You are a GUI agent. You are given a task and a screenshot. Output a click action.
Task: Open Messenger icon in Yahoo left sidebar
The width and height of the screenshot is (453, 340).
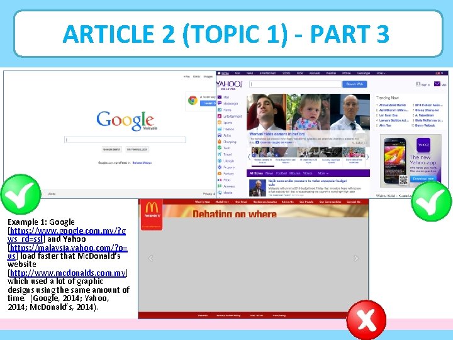coord(220,103)
